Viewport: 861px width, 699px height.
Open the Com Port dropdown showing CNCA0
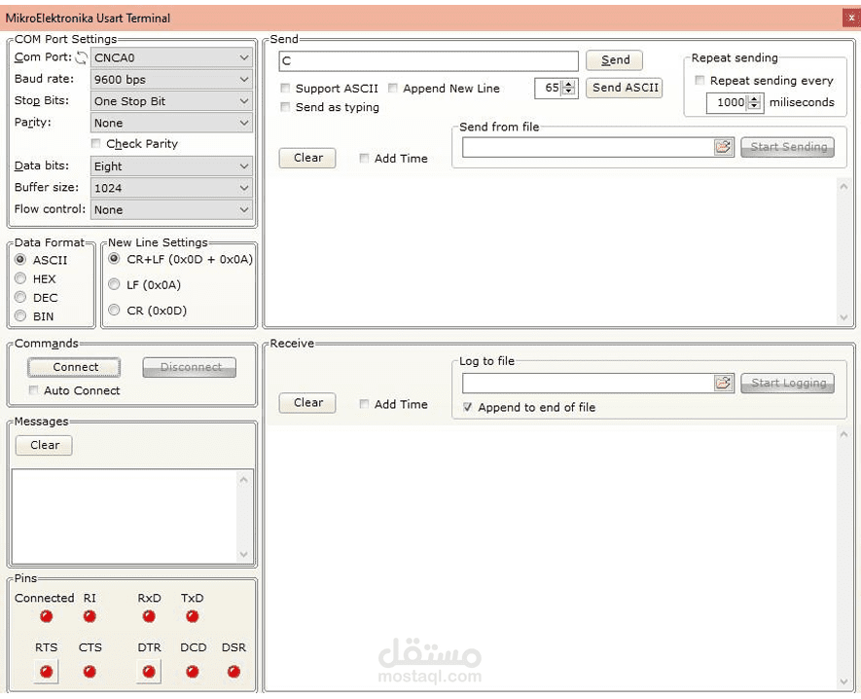coord(171,57)
